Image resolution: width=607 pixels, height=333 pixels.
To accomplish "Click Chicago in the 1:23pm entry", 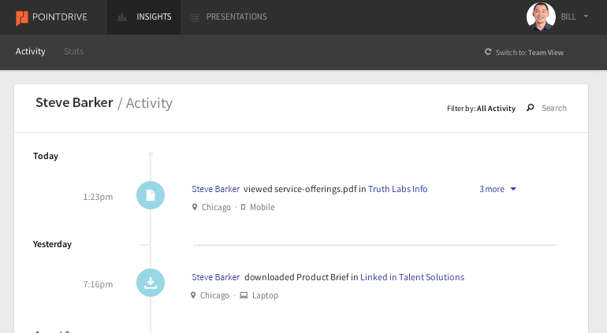I will pos(216,207).
